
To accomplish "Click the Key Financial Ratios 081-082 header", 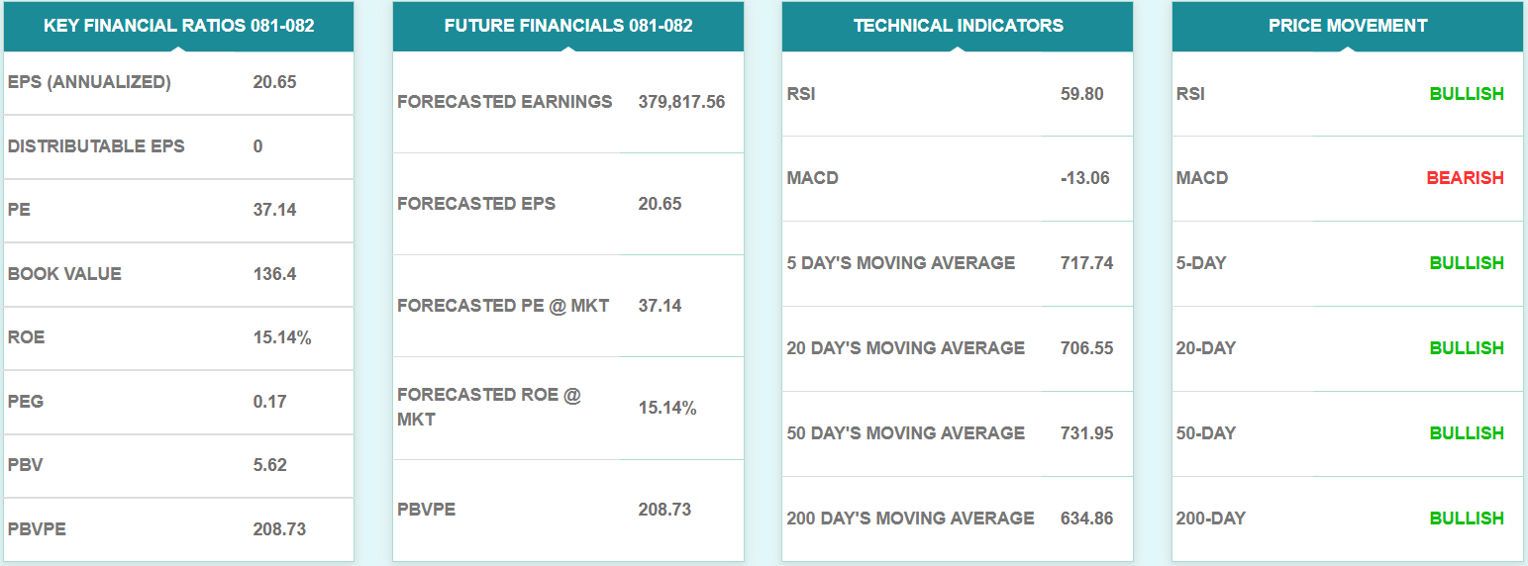I will click(178, 26).
